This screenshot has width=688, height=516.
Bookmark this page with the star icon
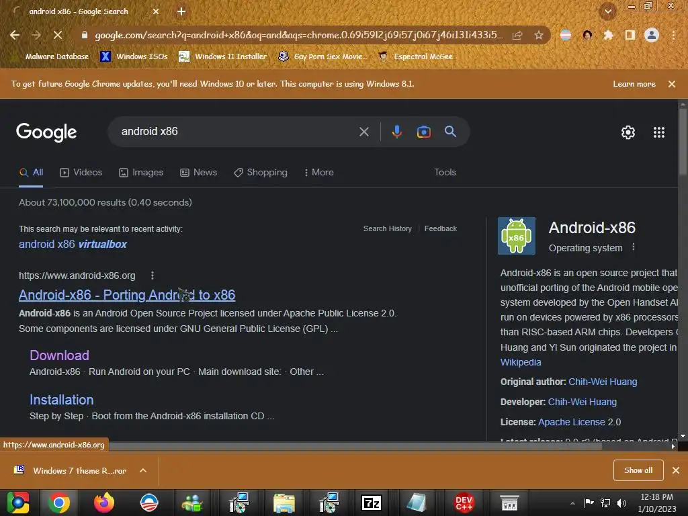539,35
